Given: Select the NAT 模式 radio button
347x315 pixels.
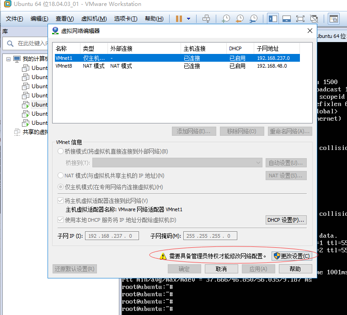Looking at the screenshot, I should 60,176.
